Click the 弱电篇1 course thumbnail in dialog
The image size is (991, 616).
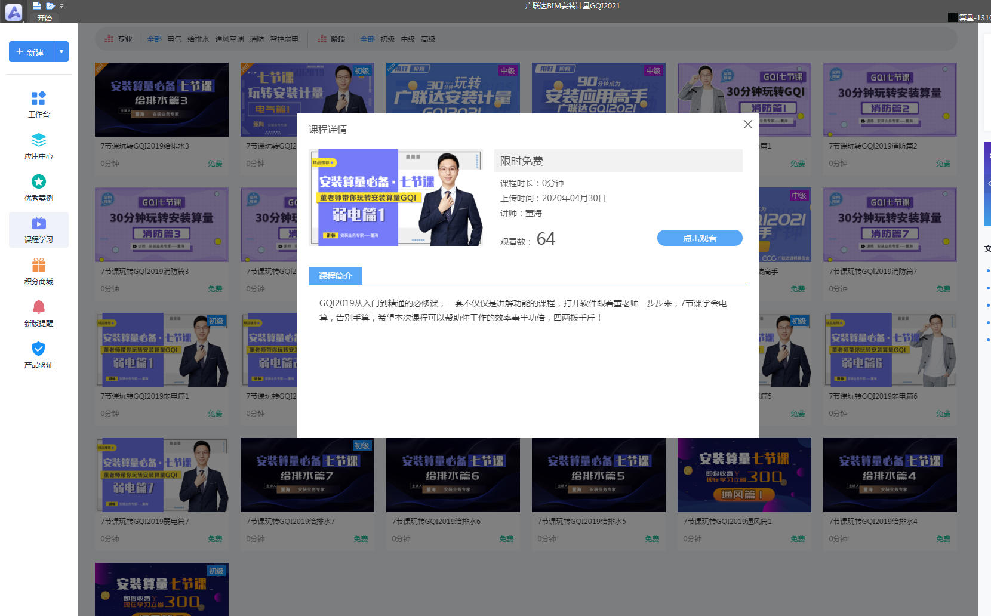tap(395, 198)
